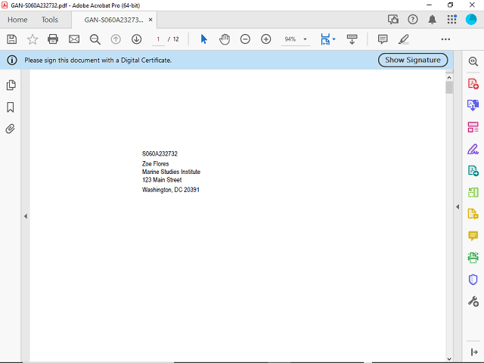Open the Page Thumbnails panel
The image size is (484, 363).
(x=11, y=85)
